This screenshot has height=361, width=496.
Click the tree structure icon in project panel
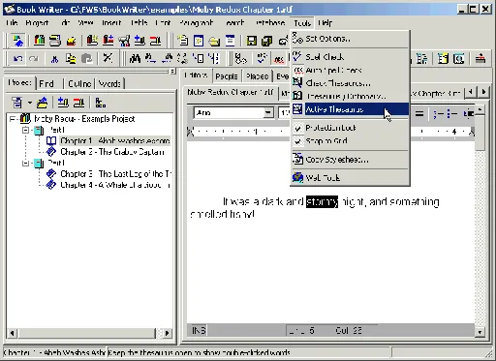[101, 103]
